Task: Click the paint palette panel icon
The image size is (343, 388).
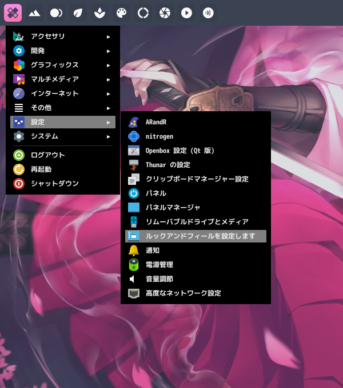Action: [x=121, y=13]
